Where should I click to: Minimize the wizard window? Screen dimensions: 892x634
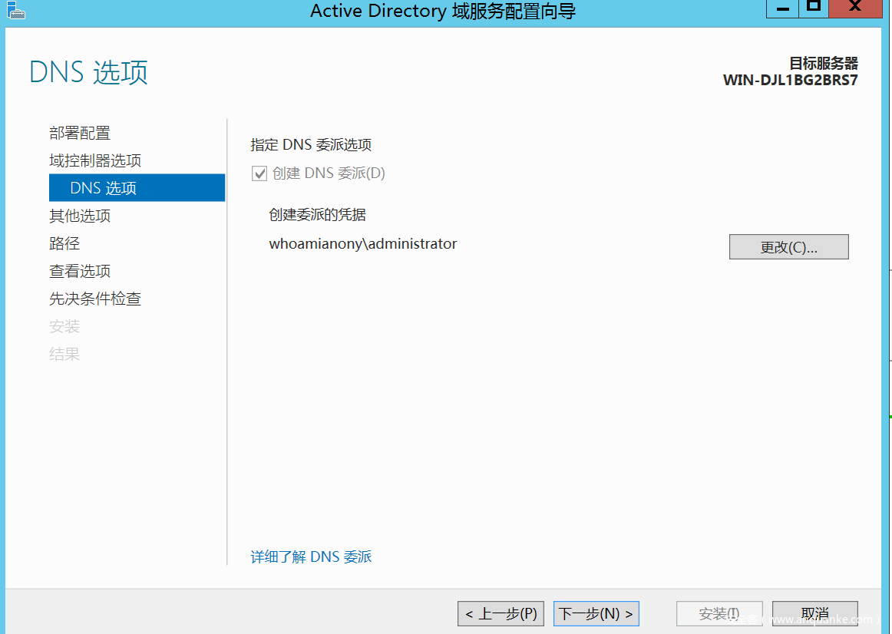pyautogui.click(x=783, y=8)
